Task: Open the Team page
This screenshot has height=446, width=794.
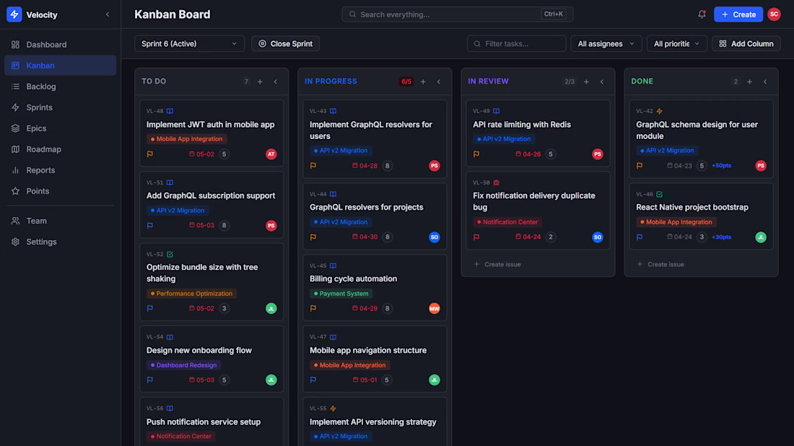Action: pyautogui.click(x=60, y=221)
